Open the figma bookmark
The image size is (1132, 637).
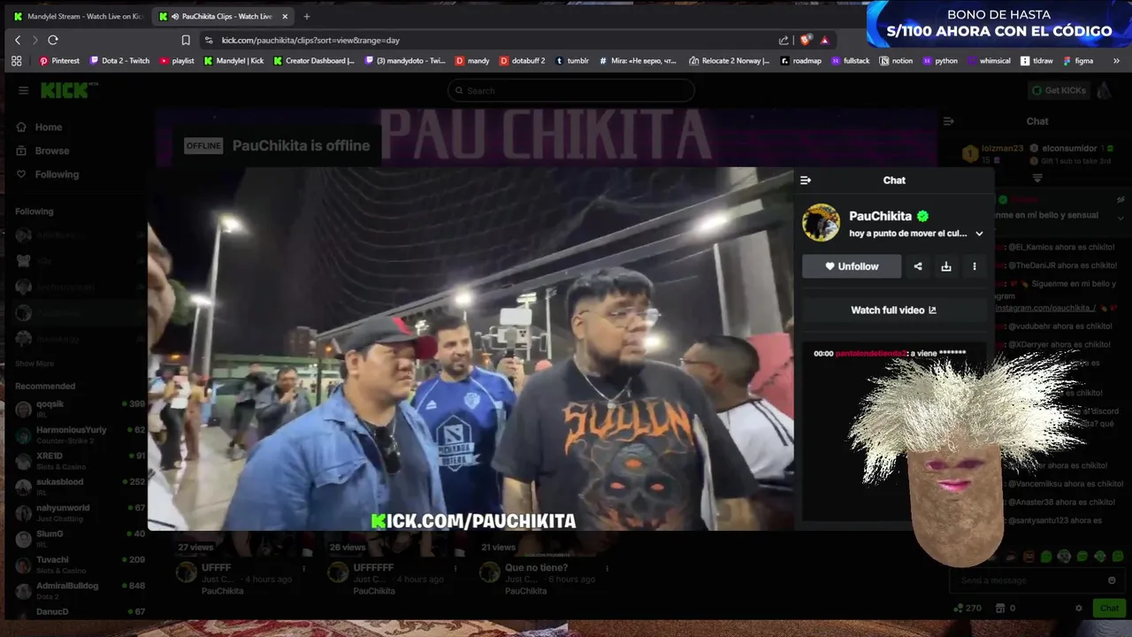pyautogui.click(x=1078, y=61)
